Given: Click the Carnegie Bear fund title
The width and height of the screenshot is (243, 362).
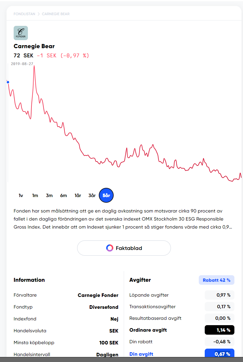Looking at the screenshot, I should [34, 46].
